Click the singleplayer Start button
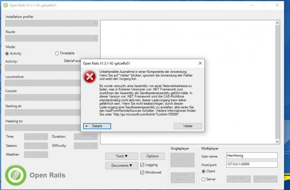This screenshot has height=190, width=290. point(183,160)
